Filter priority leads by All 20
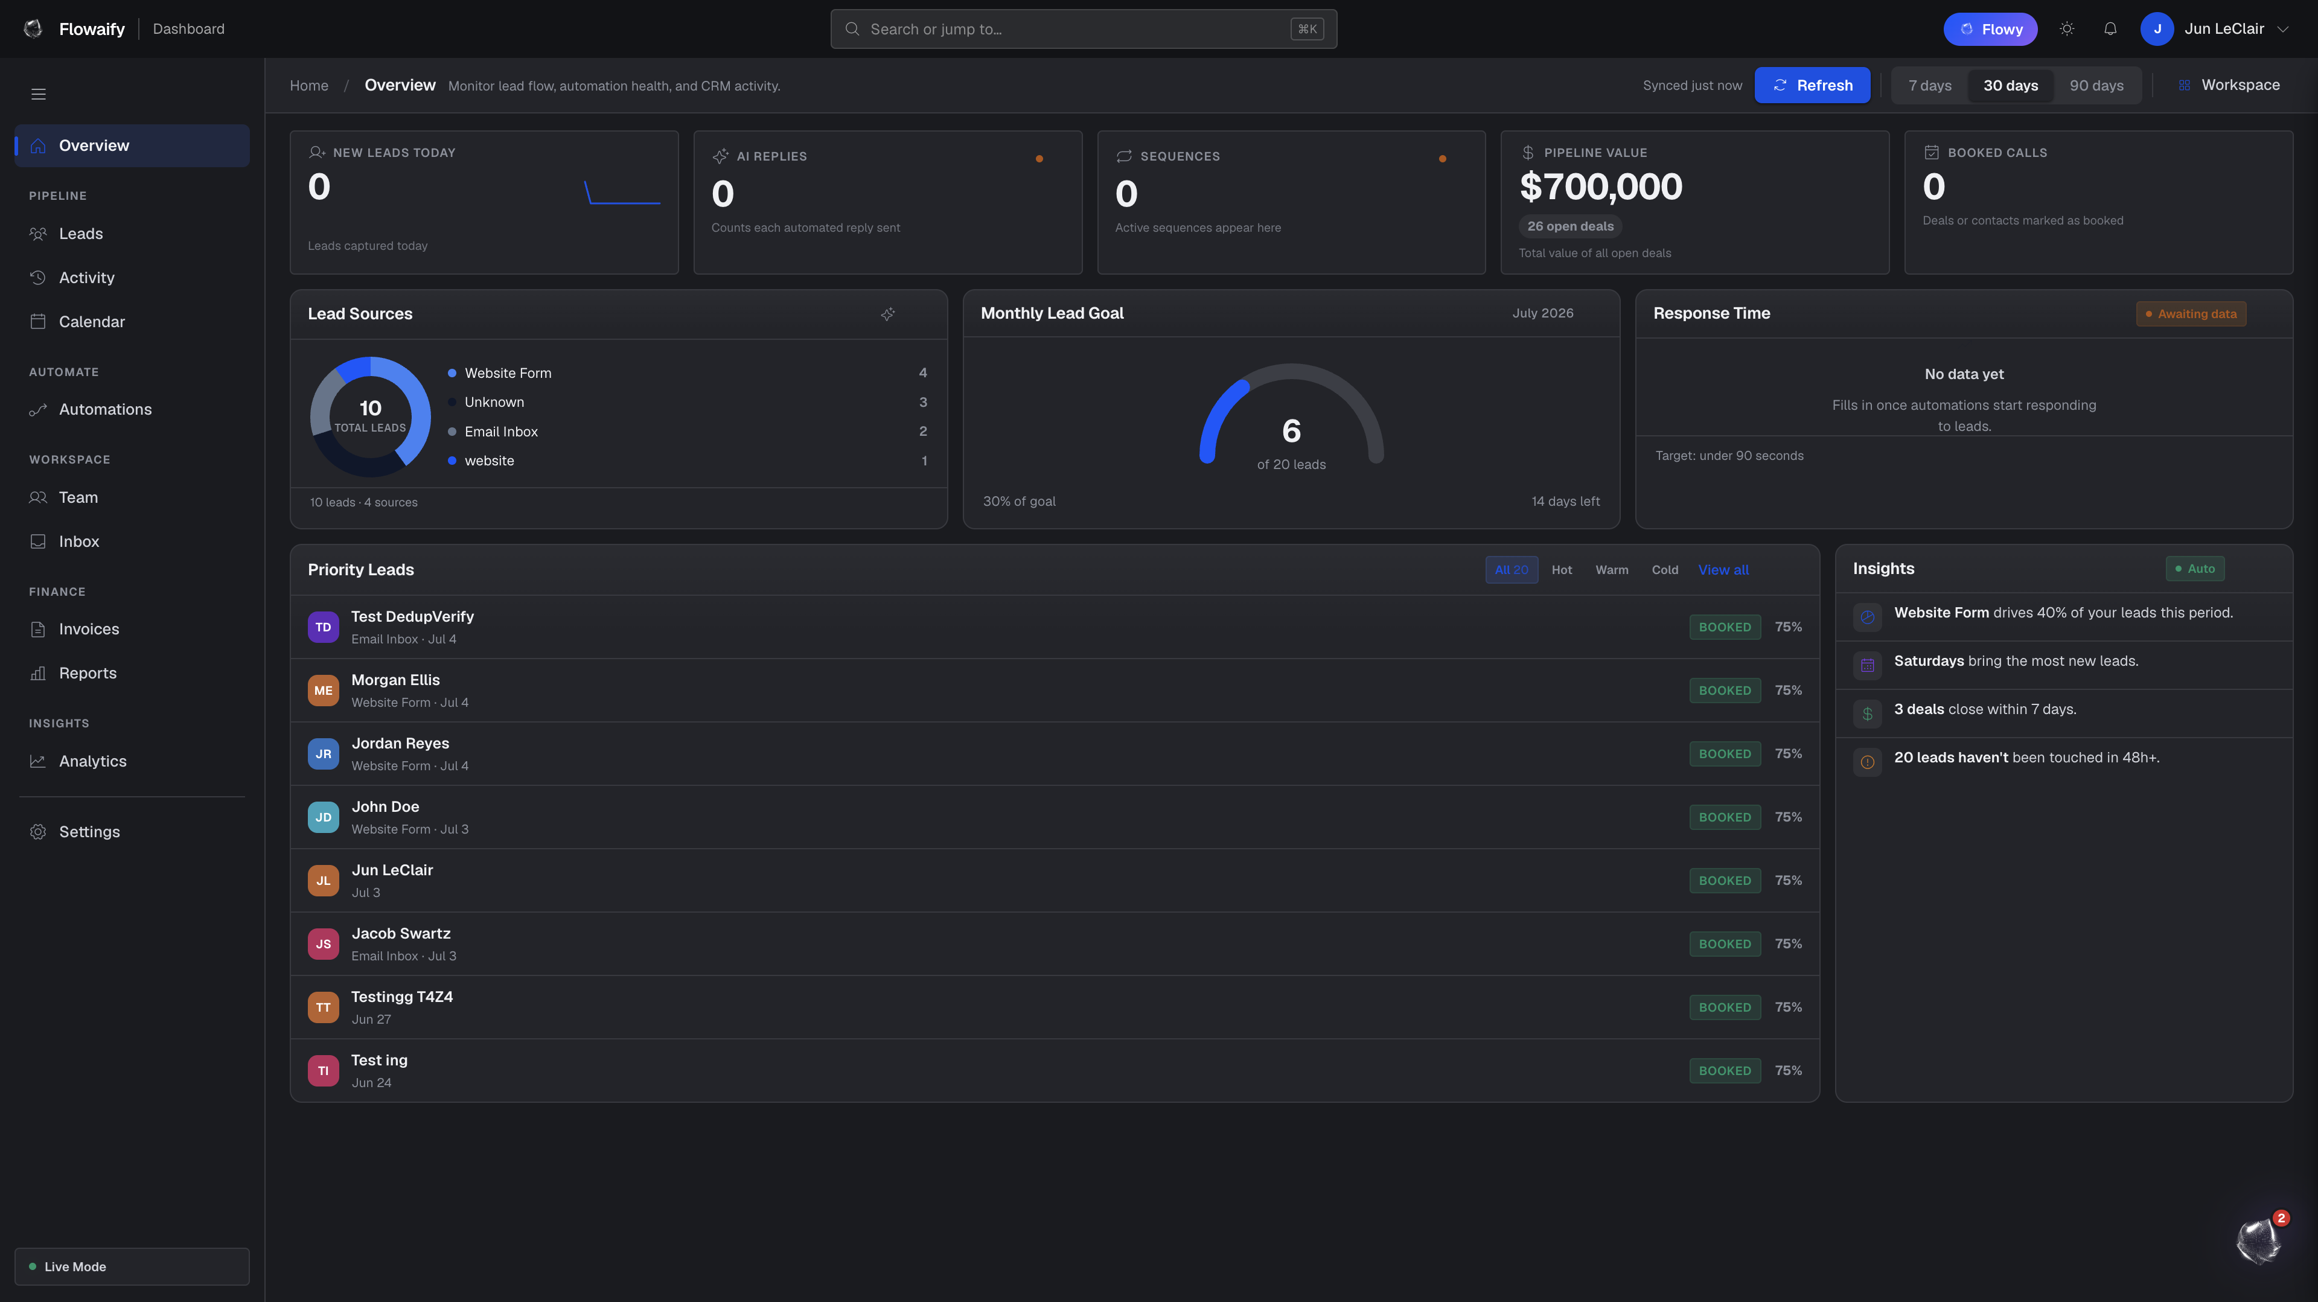This screenshot has height=1302, width=2318. pyautogui.click(x=1512, y=570)
